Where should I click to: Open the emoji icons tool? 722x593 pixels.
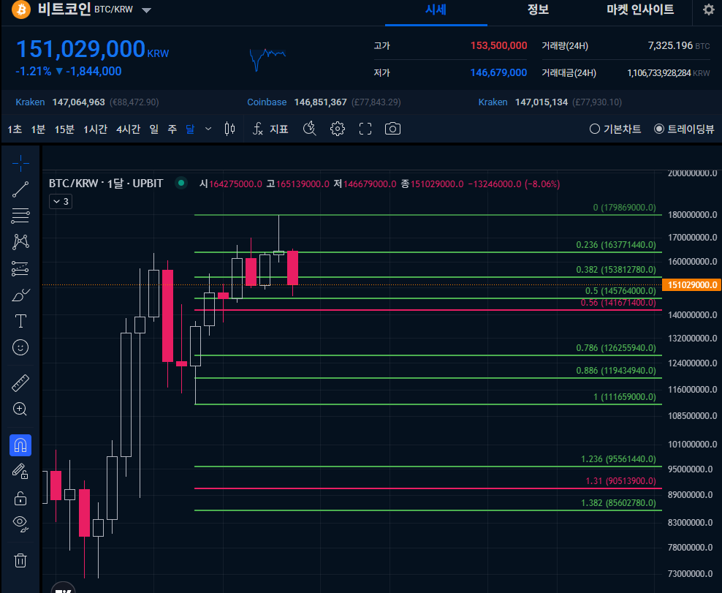coord(20,347)
